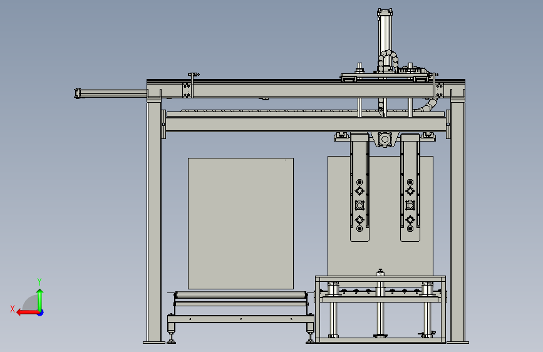Click the blue Z axis ball of the triad
543x352 pixels.
[41, 313]
